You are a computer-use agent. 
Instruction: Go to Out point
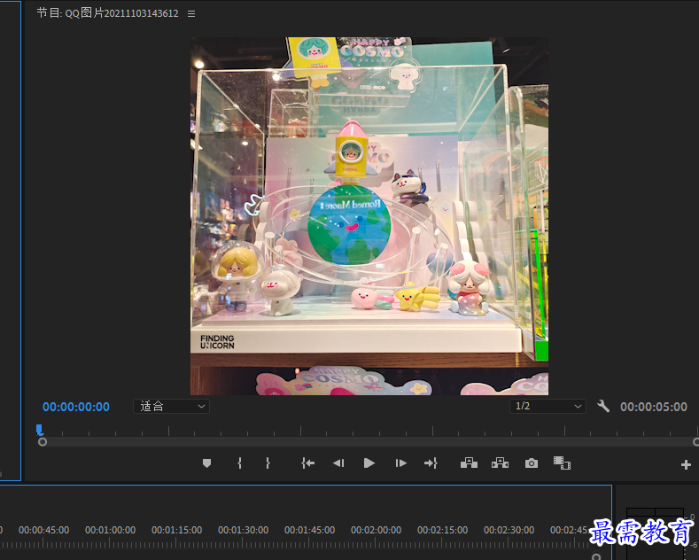(x=431, y=463)
